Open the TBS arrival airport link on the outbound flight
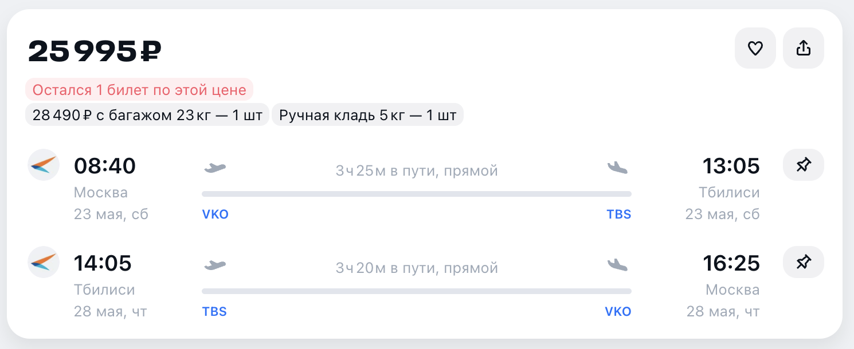Viewport: 854px width, 349px height. [x=618, y=215]
